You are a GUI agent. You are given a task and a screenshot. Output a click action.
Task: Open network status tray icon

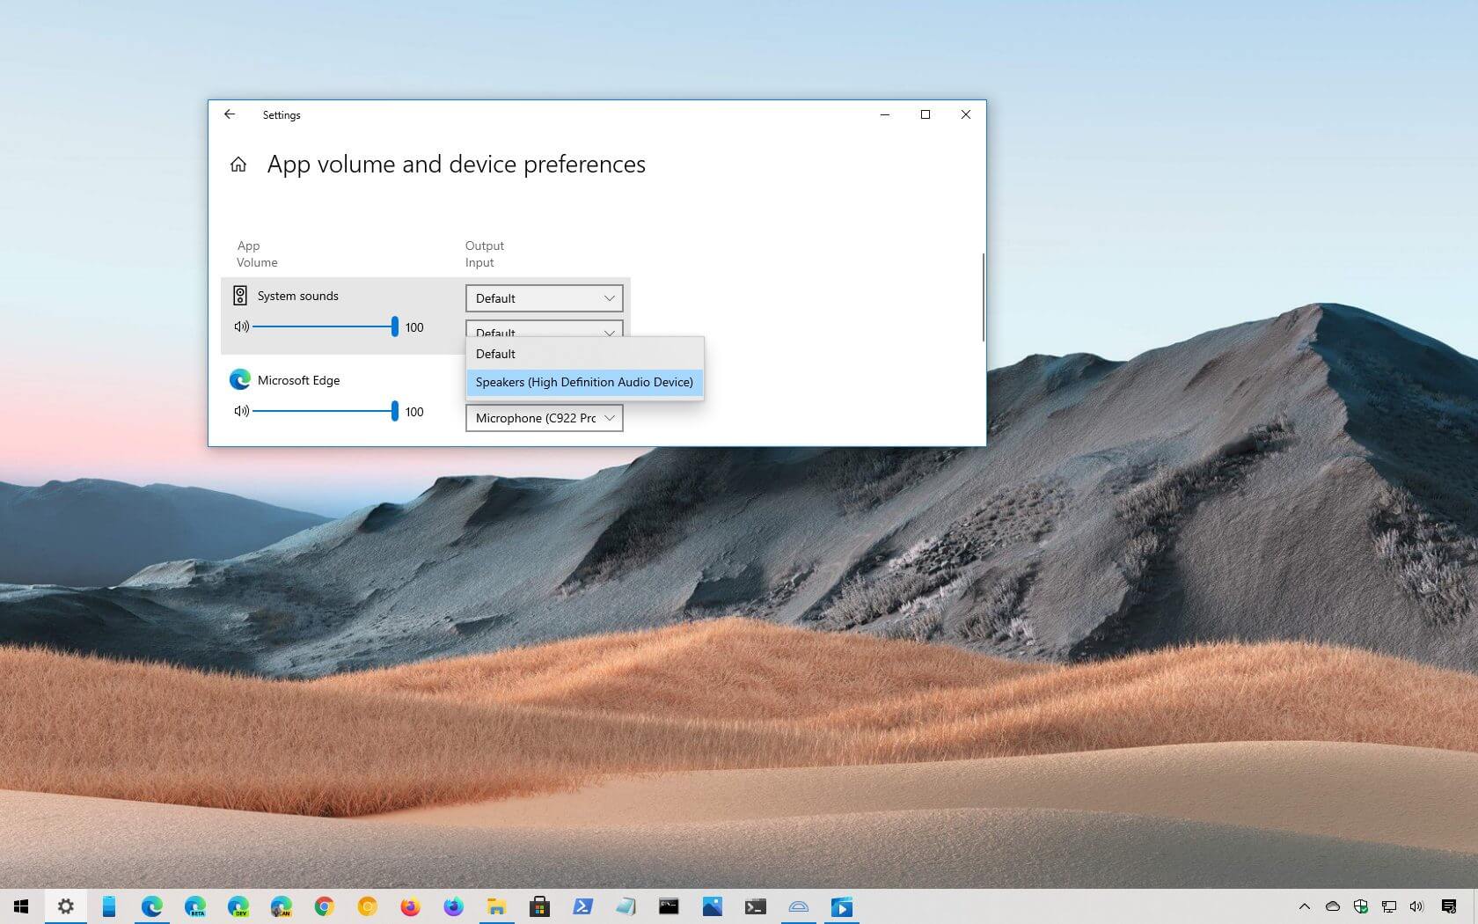1389,906
